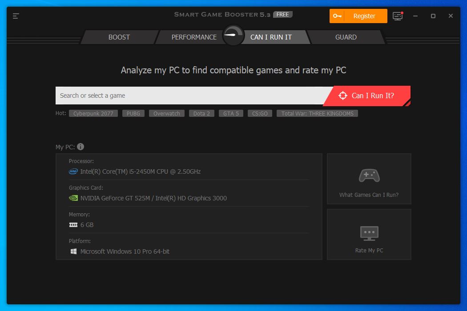The image size is (467, 311).
Task: Pick the Overwatch hot game tag
Action: (x=166, y=113)
